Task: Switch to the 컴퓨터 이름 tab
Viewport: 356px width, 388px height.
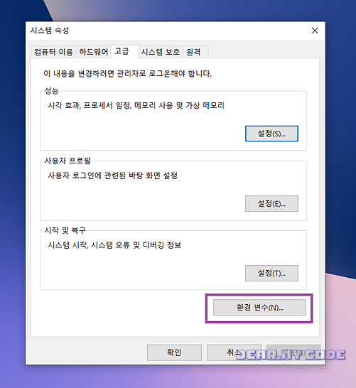Action: [x=53, y=52]
